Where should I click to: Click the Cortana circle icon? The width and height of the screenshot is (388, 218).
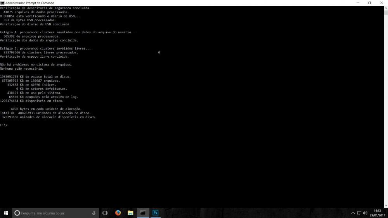[x=17, y=213]
